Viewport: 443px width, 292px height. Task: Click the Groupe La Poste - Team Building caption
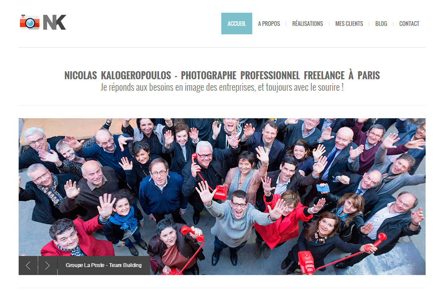tap(104, 265)
